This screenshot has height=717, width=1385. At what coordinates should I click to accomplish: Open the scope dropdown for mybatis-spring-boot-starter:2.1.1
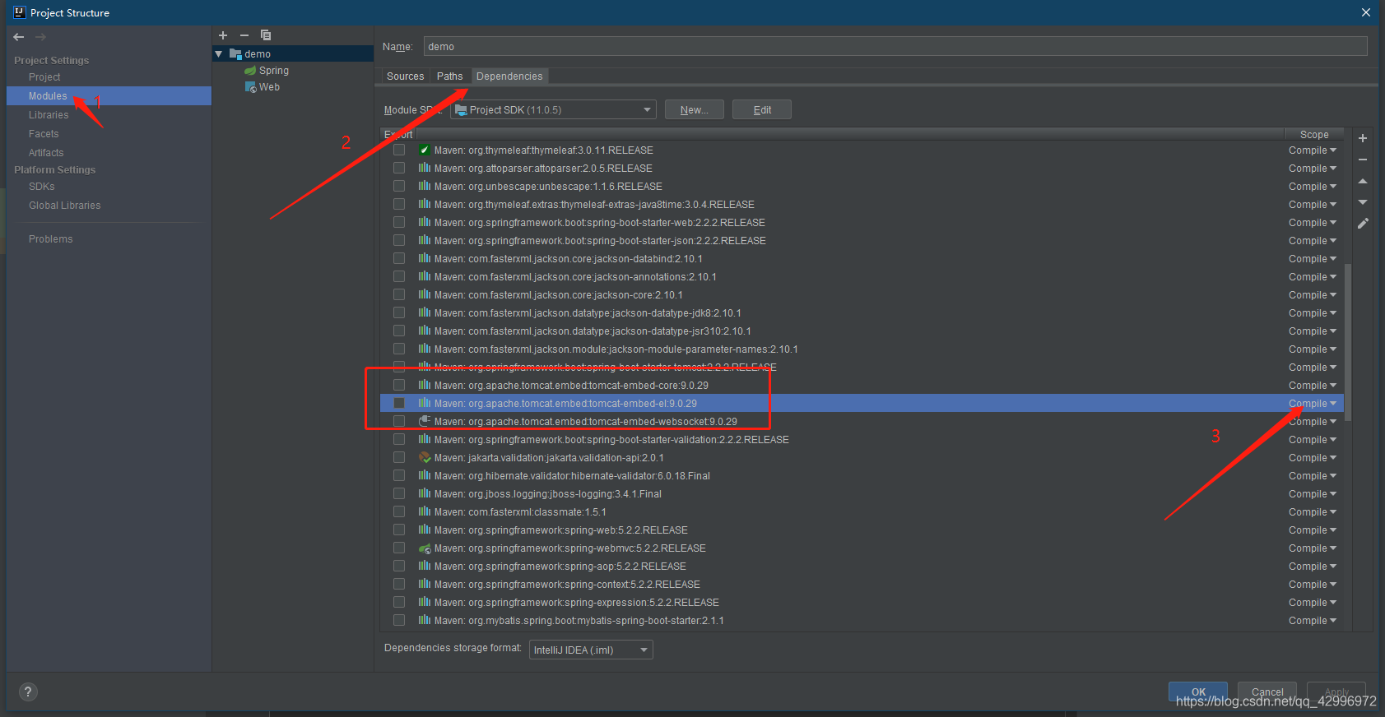coord(1313,621)
